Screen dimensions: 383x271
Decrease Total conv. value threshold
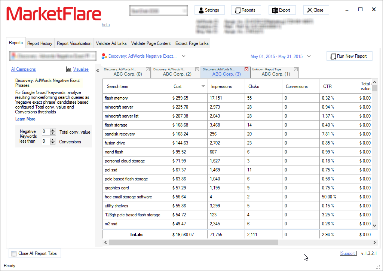point(53,133)
